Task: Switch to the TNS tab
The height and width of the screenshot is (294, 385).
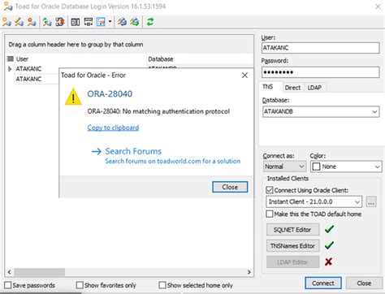Action: (x=268, y=87)
